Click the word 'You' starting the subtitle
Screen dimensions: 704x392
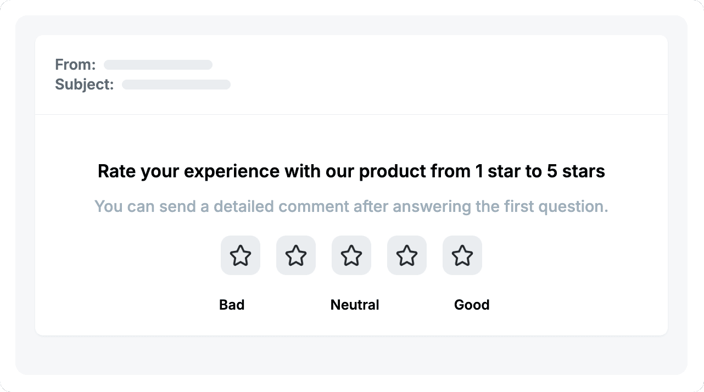pos(109,206)
